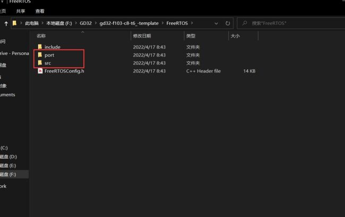
Task: Click the 文件夹 type of src row
Action: point(193,63)
